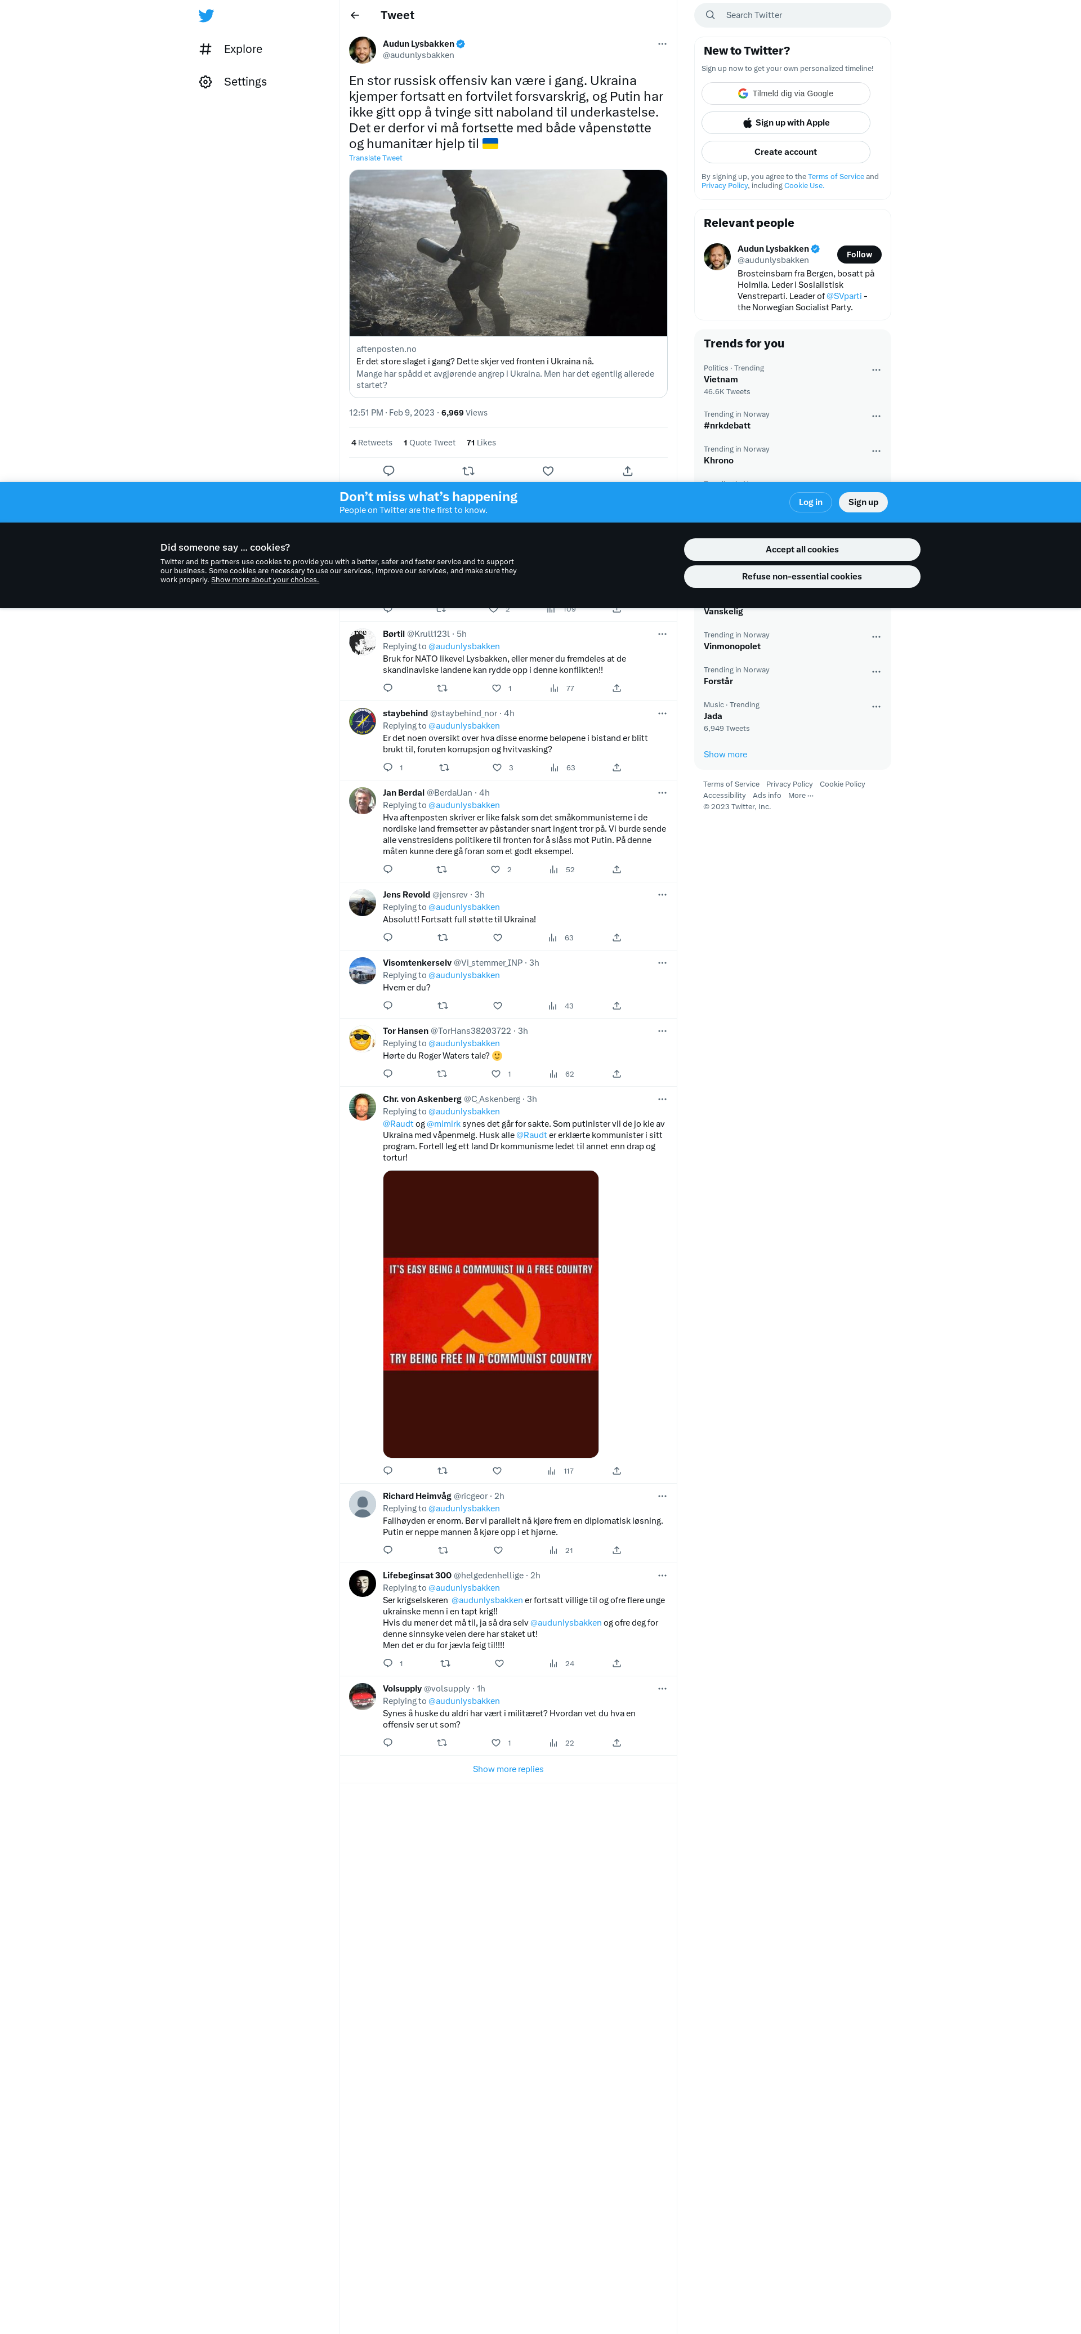Viewport: 1081px width, 2334px height.
Task: Retweet Richard Heimvåg's reply
Action: click(x=443, y=1550)
